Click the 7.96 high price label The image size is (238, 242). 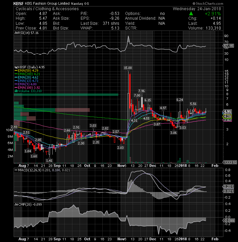[141, 91]
